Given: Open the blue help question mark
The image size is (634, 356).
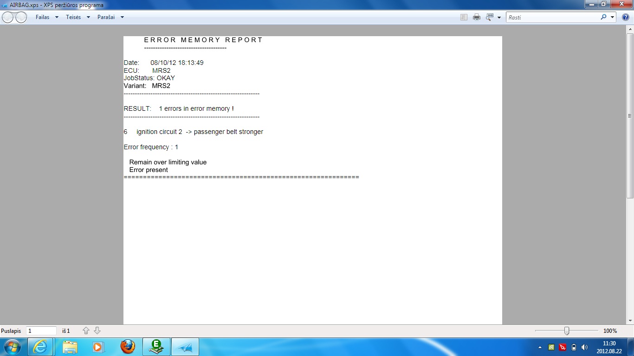Looking at the screenshot, I should [x=625, y=17].
